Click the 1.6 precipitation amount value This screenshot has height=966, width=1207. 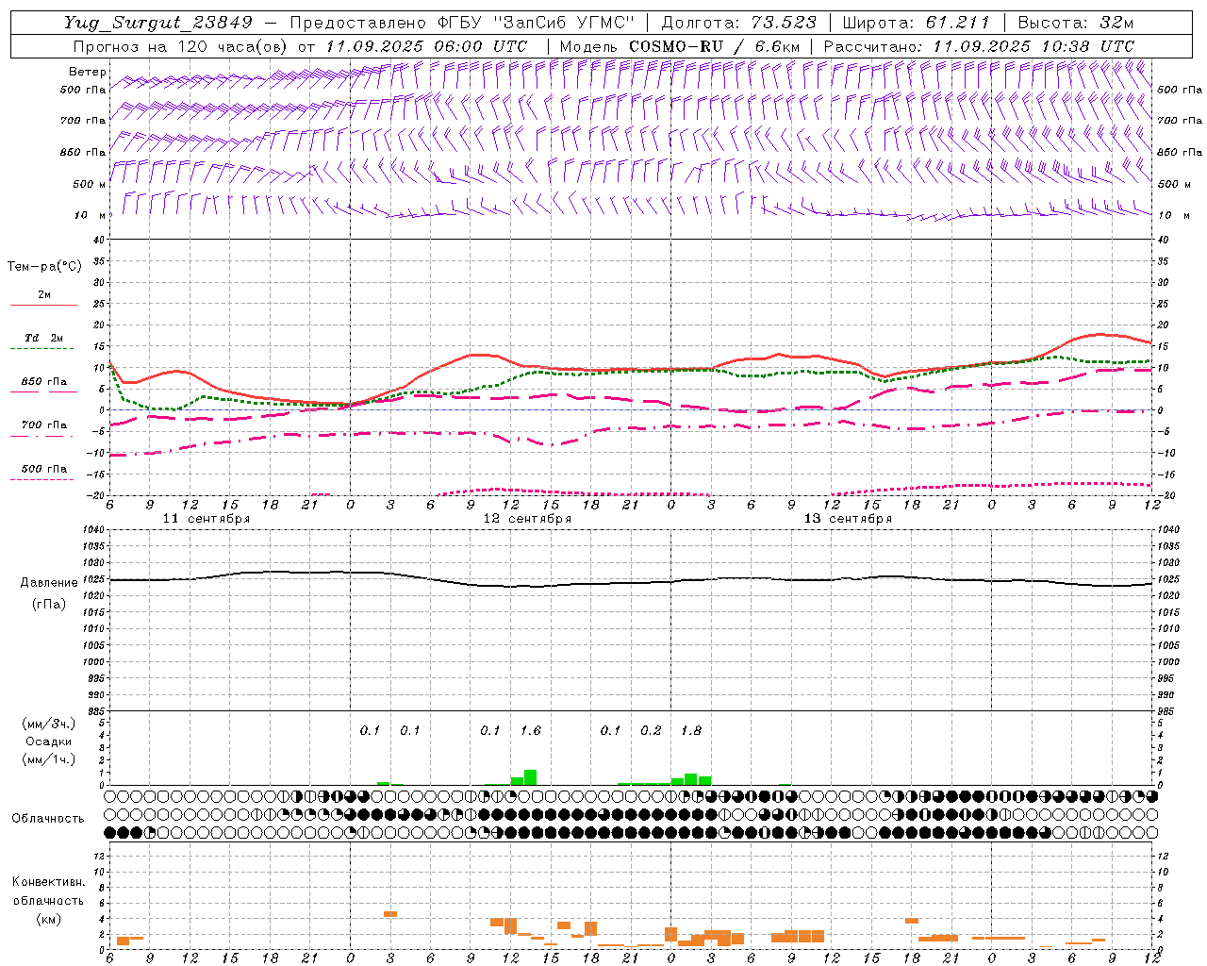pyautogui.click(x=531, y=730)
